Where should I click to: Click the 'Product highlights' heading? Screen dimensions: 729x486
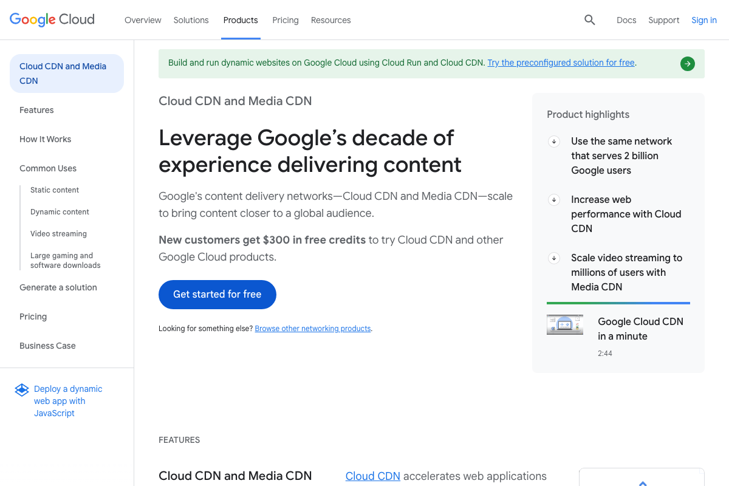(x=588, y=115)
